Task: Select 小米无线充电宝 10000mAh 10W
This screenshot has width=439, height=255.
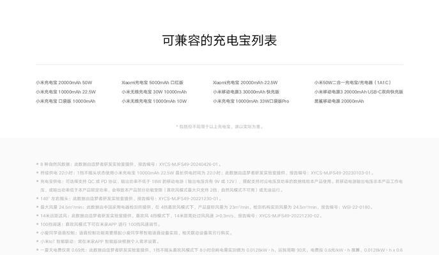Action: coord(154,101)
